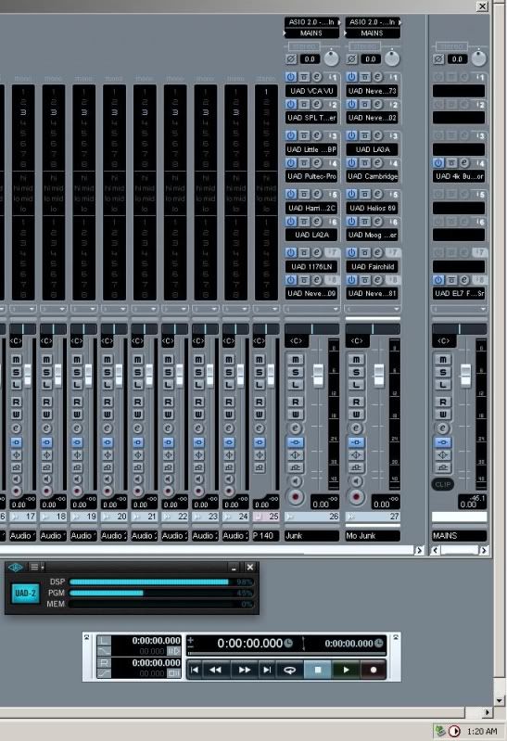Click the Mo Junk channel name field
Viewport: 507px width, 741px height.
(x=373, y=536)
